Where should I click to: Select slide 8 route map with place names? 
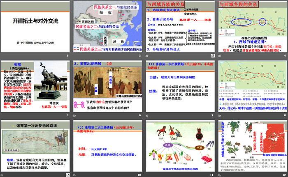(253, 86)
